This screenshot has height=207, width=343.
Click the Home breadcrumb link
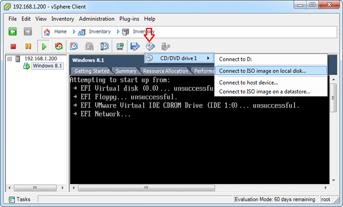click(61, 31)
